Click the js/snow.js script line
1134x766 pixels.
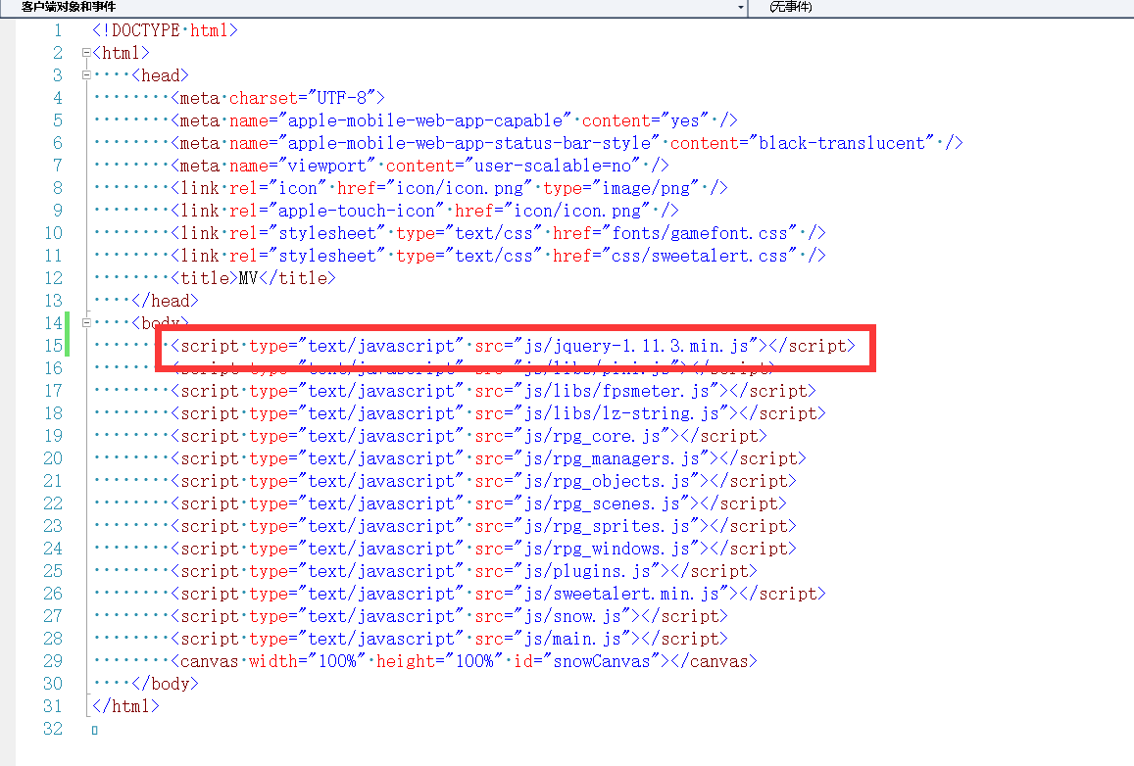click(x=449, y=616)
